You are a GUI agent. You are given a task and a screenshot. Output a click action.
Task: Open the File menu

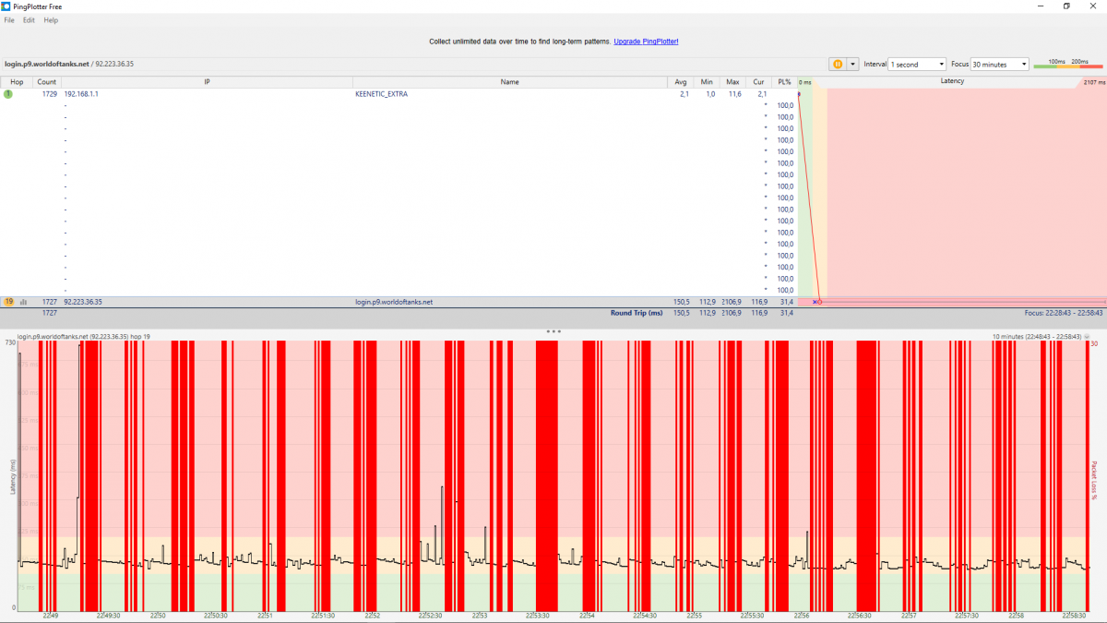point(9,20)
